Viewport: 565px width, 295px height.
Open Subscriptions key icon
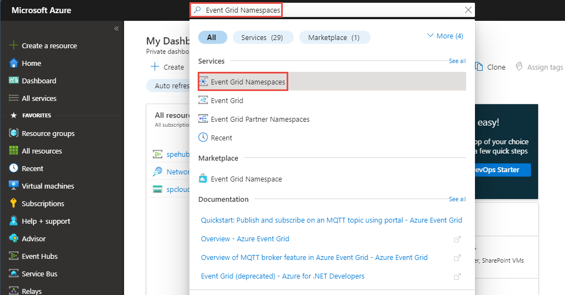click(x=14, y=203)
